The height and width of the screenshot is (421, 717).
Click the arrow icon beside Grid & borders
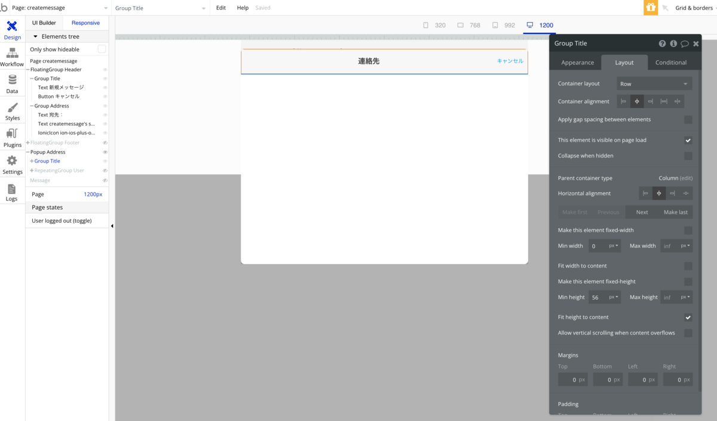pos(665,8)
